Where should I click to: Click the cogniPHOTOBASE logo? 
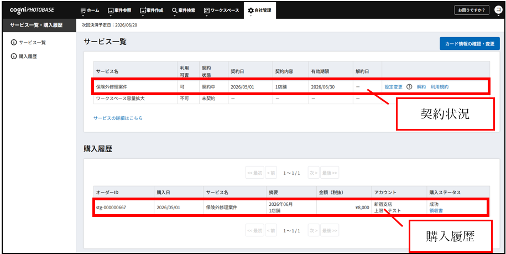(32, 10)
